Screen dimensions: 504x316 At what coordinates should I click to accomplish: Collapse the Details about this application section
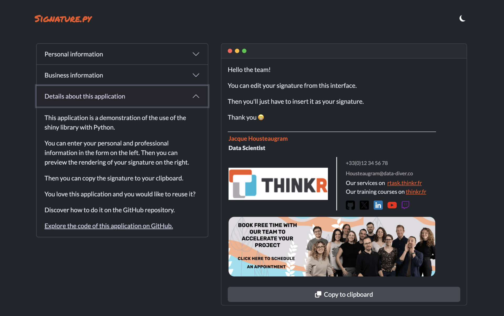[x=195, y=96]
